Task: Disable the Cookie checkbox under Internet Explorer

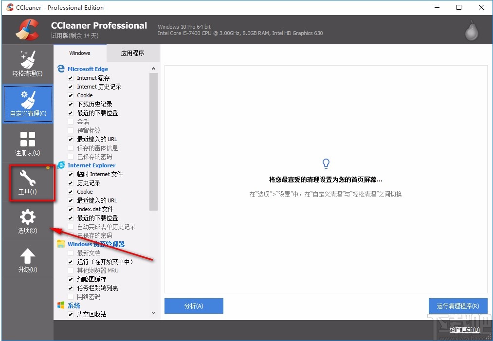Action: coord(71,191)
